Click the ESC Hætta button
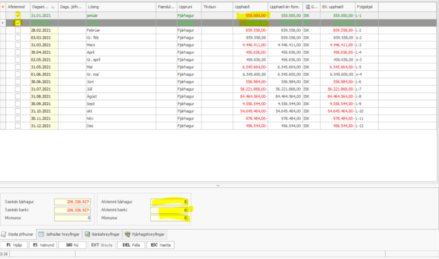 160,245
